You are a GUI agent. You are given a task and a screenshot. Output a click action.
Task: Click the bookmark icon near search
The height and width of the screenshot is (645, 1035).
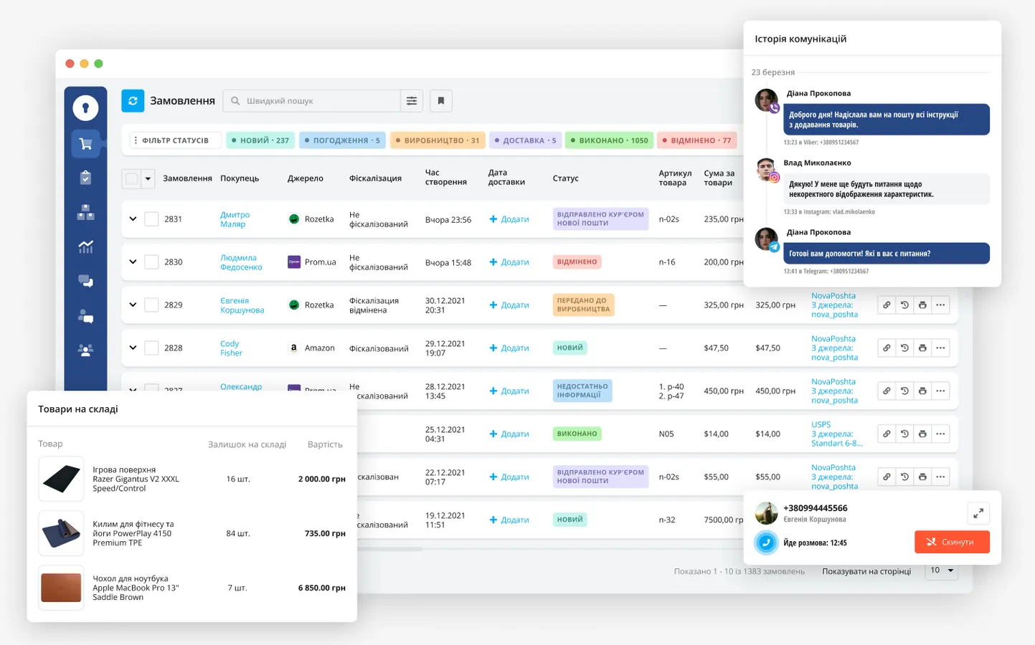[x=441, y=101]
